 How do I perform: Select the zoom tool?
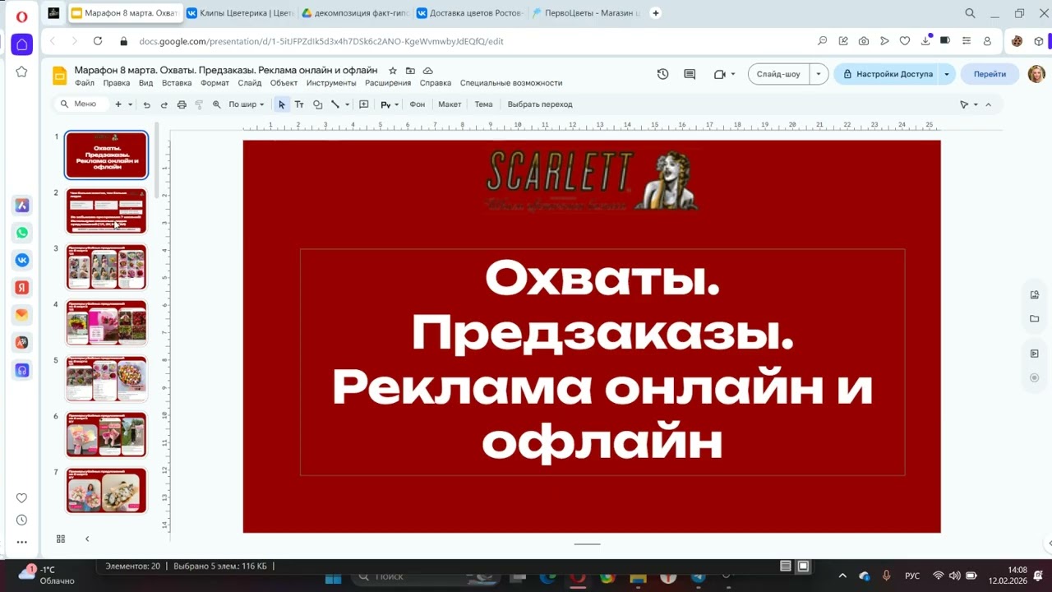pos(217,104)
